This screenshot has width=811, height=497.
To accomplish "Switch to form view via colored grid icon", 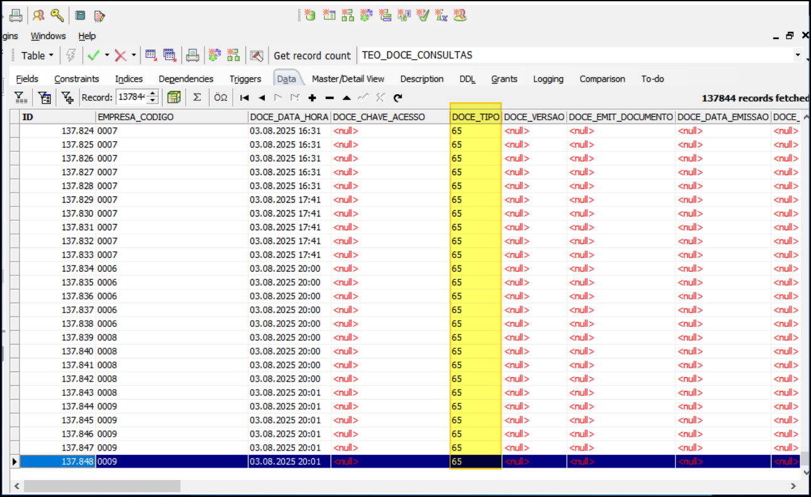I will pyautogui.click(x=174, y=97).
